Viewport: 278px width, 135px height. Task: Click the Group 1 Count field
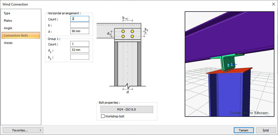(x=80, y=44)
